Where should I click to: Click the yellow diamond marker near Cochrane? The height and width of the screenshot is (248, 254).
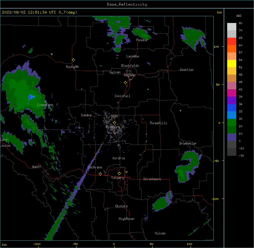(100, 174)
